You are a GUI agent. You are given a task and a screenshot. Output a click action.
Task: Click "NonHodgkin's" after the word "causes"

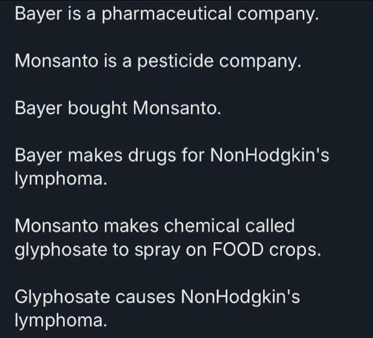pyautogui.click(x=240, y=297)
